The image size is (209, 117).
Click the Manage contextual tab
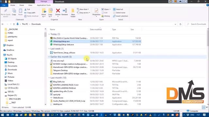[44, 1]
